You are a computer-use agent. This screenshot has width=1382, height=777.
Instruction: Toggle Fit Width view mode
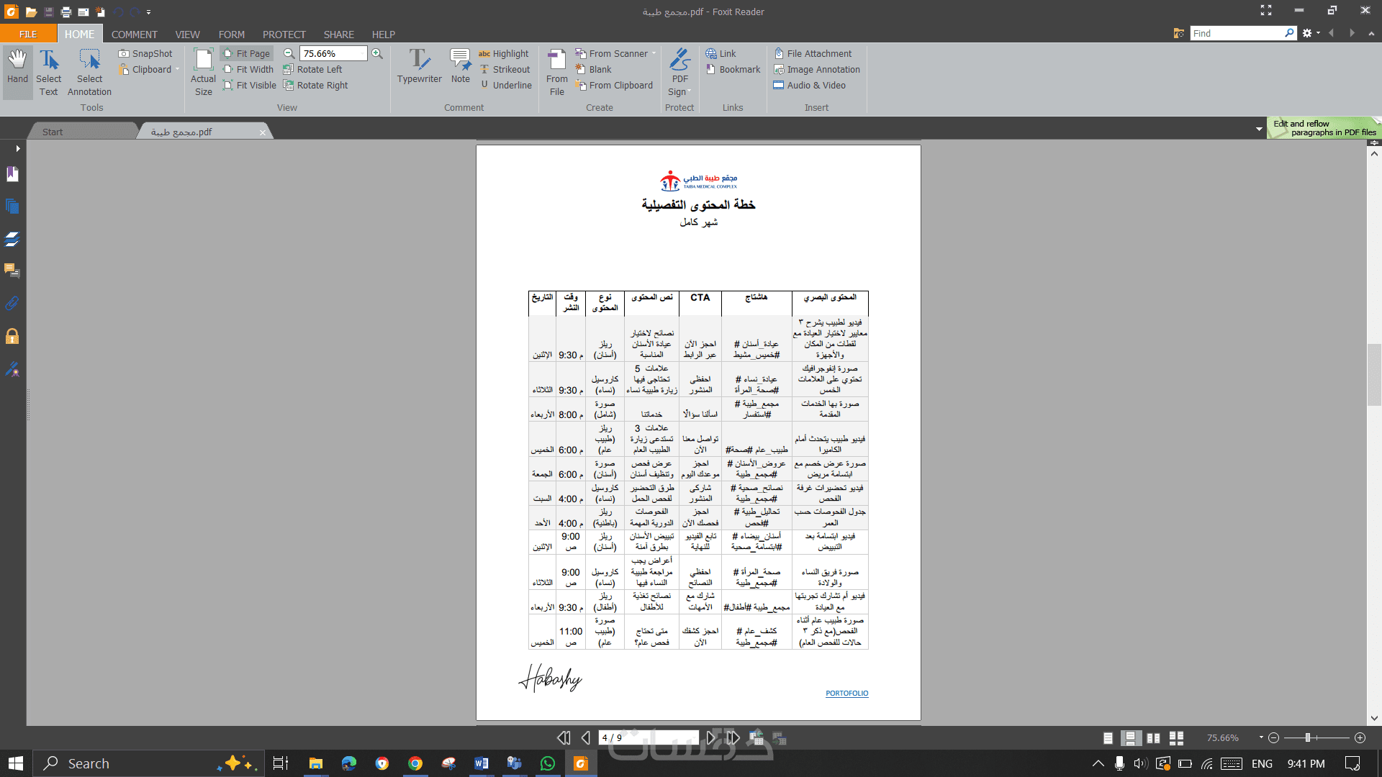point(248,70)
